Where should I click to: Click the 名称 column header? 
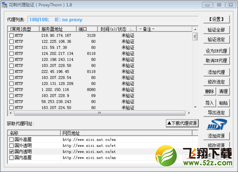pyautogui.click(x=34, y=133)
